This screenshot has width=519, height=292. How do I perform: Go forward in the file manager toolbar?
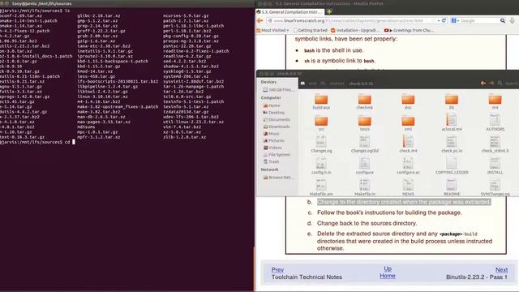[x=491, y=83]
